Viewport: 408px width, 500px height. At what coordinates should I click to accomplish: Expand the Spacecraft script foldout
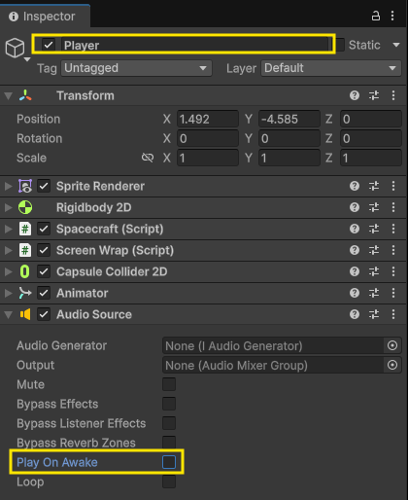(8, 229)
